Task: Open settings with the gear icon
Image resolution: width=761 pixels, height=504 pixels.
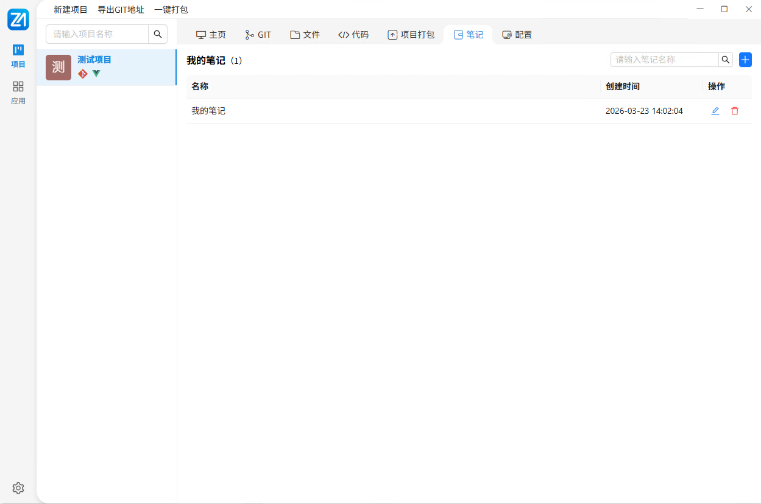Action: click(18, 488)
